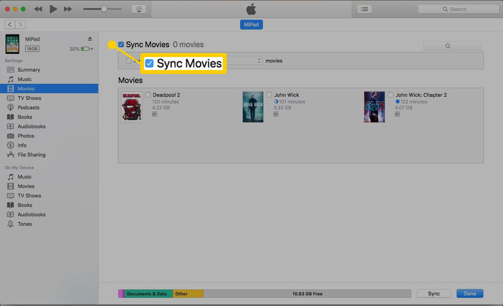
Task: Check the John Wick checkbox
Action: [269, 95]
